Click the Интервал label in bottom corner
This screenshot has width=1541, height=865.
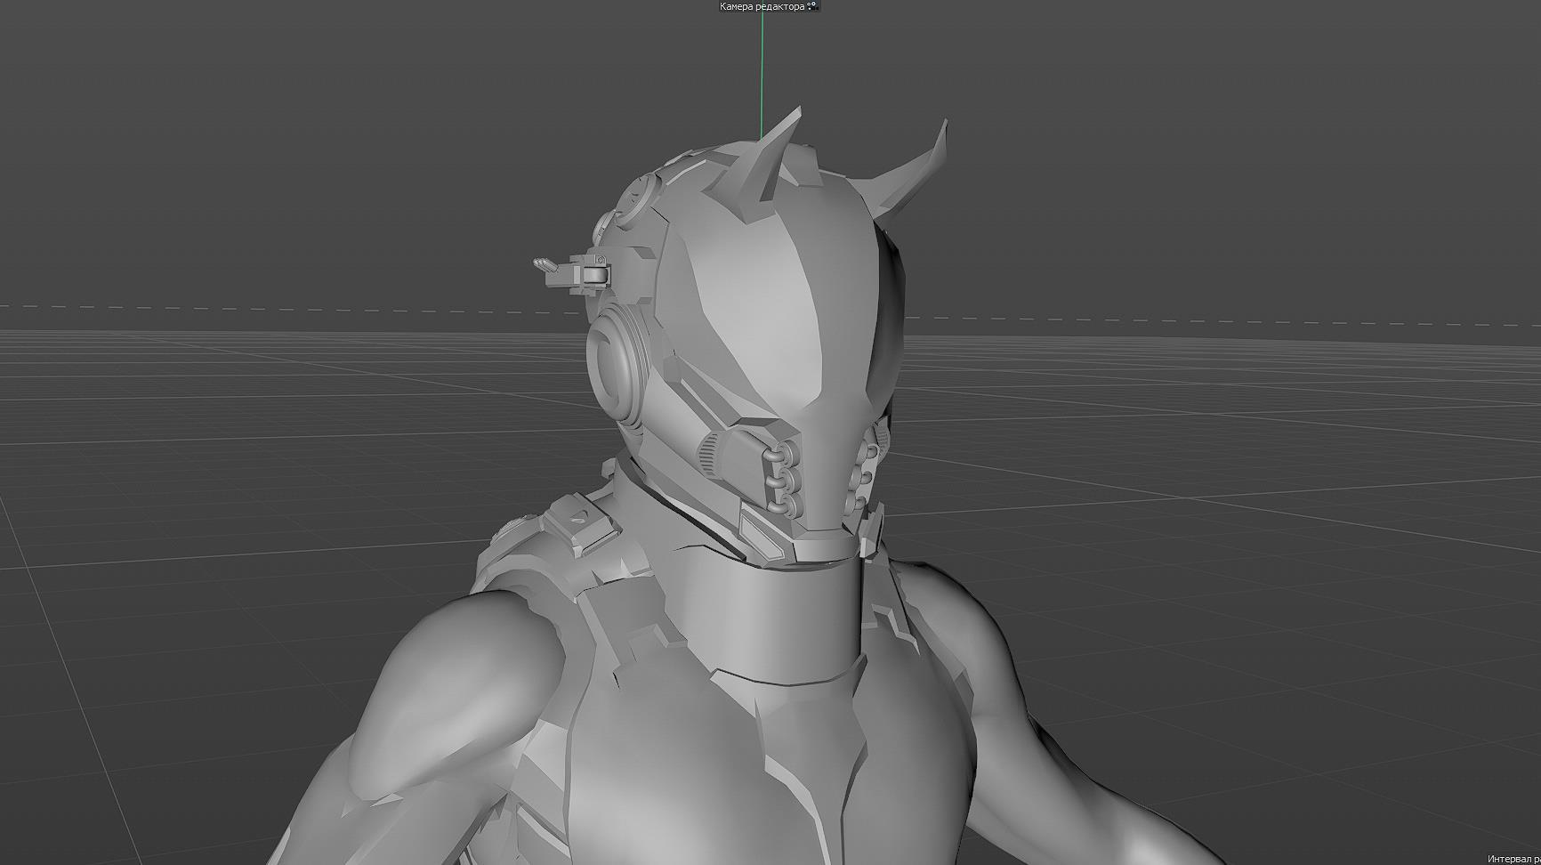(x=1513, y=859)
